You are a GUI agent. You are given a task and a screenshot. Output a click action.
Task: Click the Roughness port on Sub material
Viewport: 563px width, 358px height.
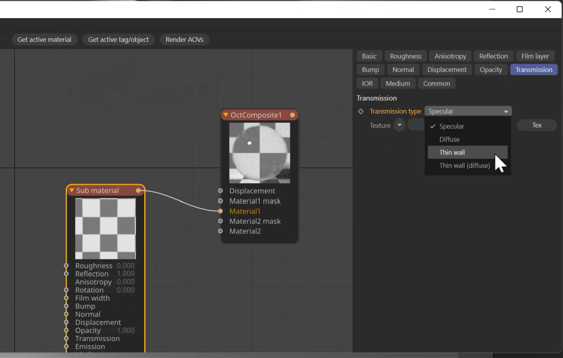coord(66,266)
